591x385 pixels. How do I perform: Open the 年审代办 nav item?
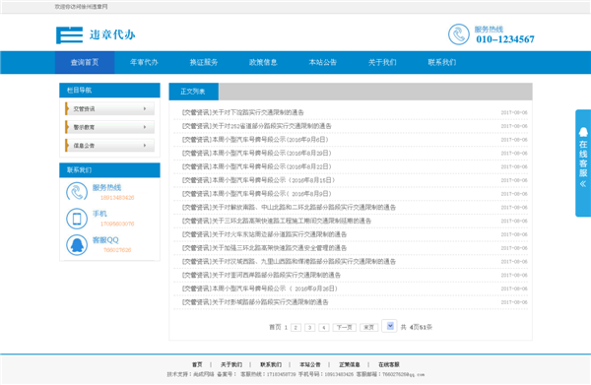click(x=144, y=62)
